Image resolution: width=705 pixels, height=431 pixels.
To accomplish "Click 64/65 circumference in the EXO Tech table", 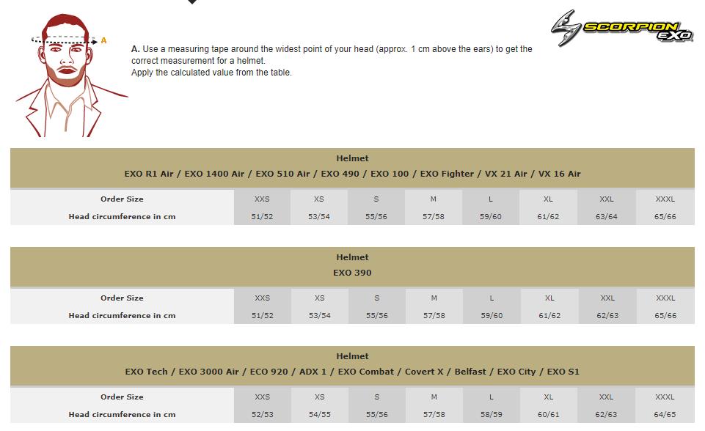I will (x=665, y=415).
